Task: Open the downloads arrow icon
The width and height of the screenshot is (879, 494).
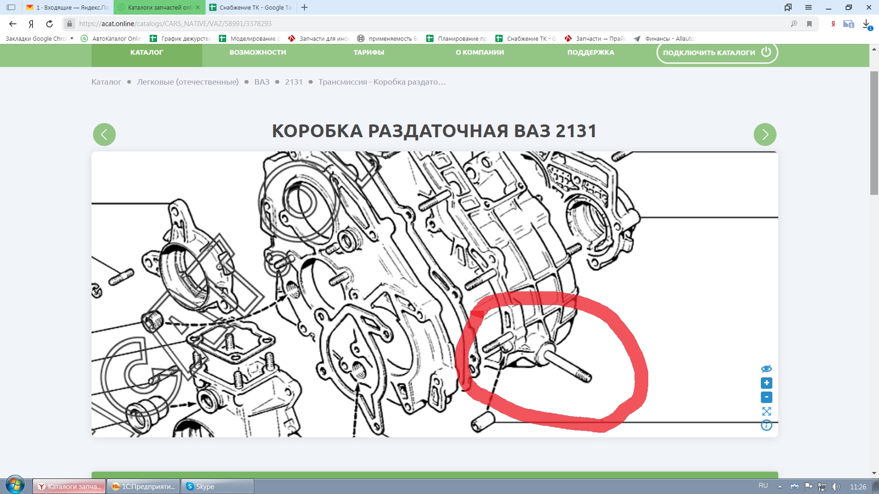Action: 867,24
